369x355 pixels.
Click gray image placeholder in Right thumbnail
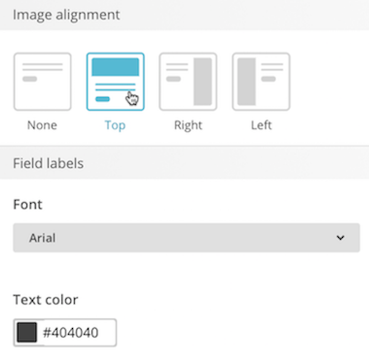(203, 82)
